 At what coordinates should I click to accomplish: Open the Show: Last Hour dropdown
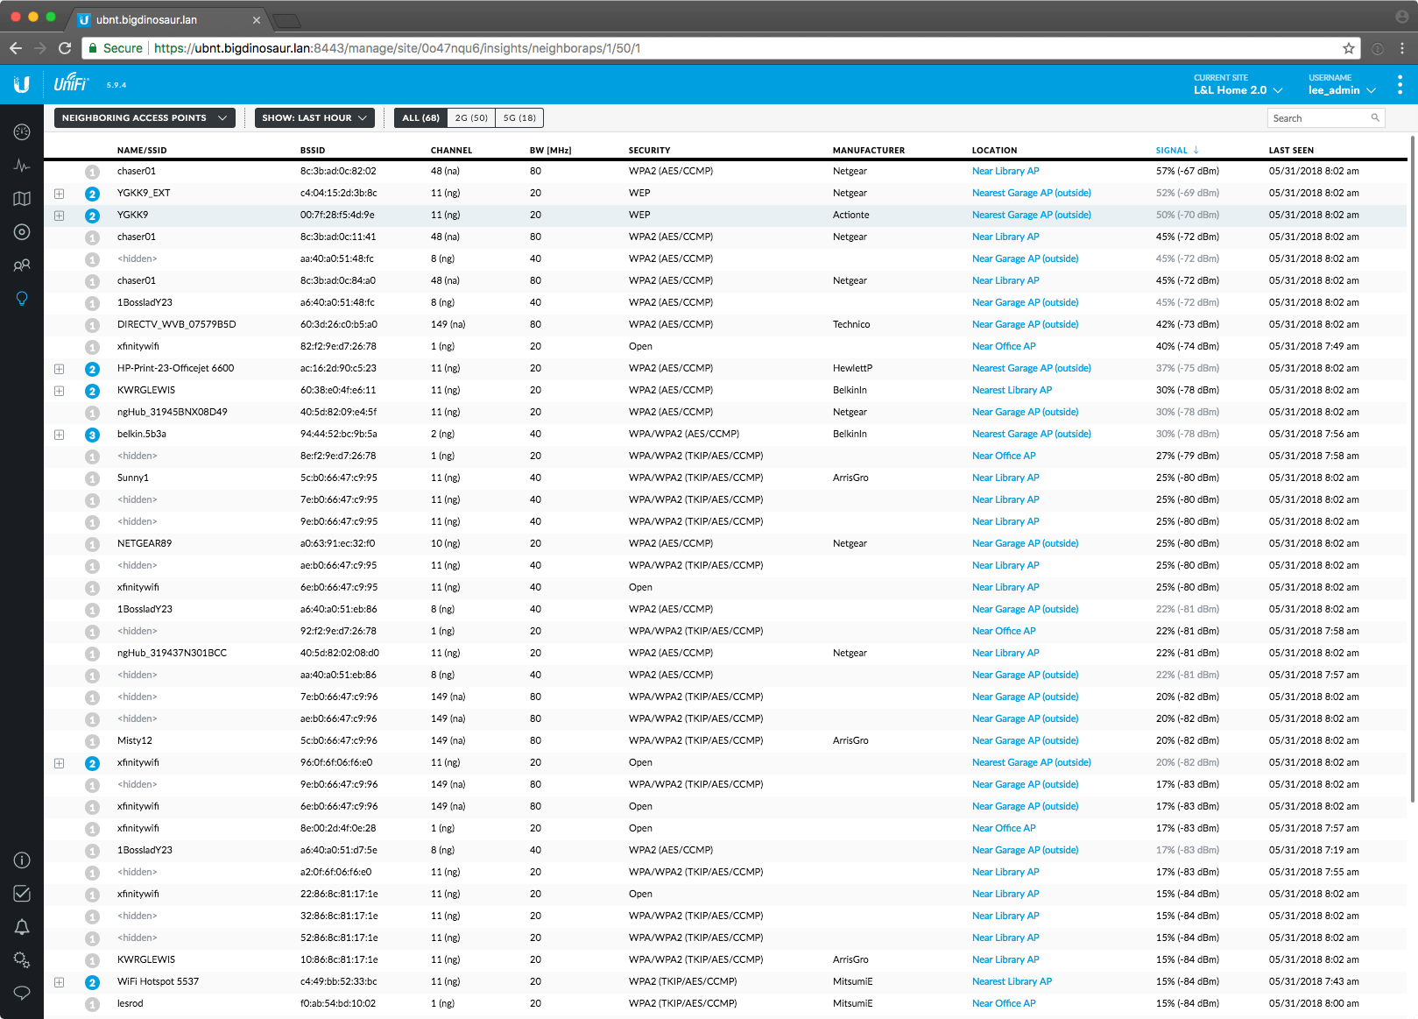point(314,118)
